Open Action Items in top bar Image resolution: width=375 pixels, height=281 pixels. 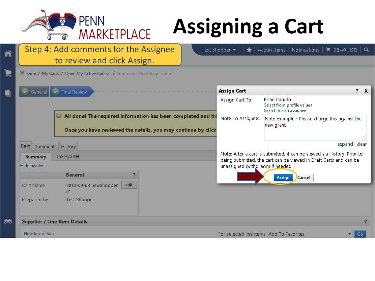[x=271, y=50]
